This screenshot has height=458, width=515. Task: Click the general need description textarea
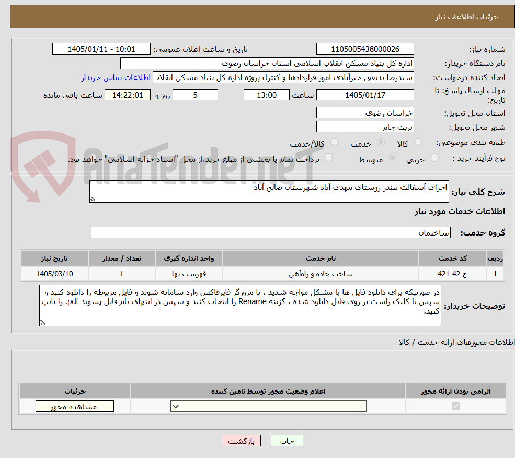pyautogui.click(x=269, y=192)
